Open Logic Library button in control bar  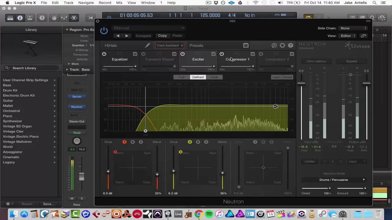[x=10, y=18]
